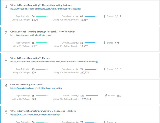Click the Facebook icon next to Shares 151
The image size is (160, 123).
pos(106,95)
